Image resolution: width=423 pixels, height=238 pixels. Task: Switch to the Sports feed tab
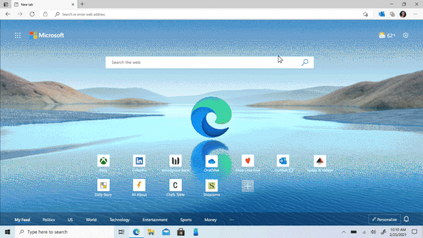click(186, 220)
